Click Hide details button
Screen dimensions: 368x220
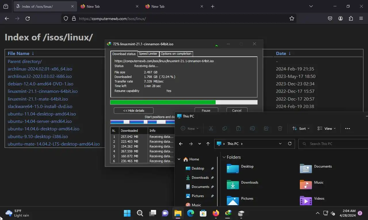pyautogui.click(x=134, y=111)
